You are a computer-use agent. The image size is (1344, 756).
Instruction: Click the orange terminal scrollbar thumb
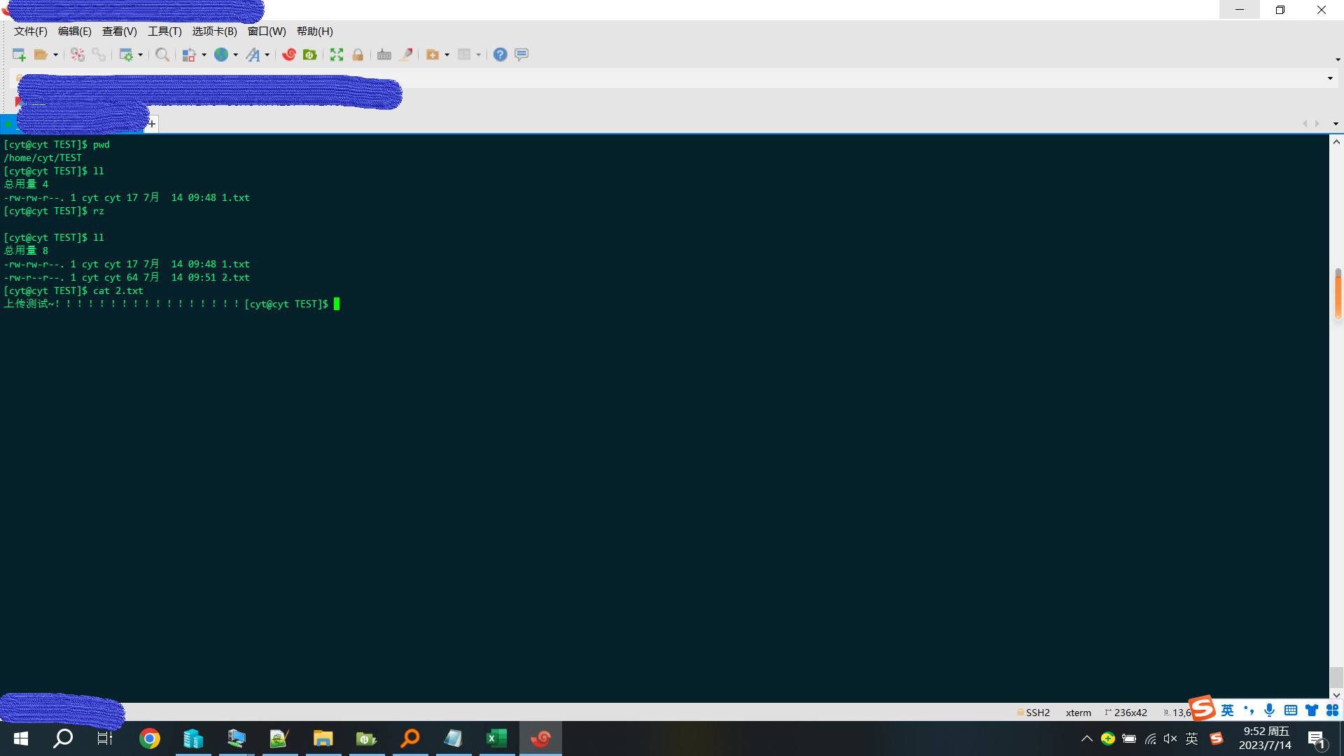click(1338, 293)
